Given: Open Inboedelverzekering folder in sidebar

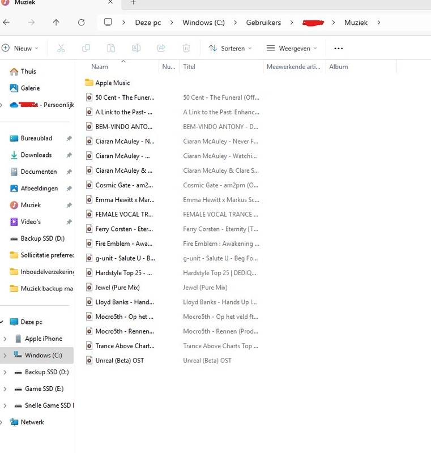Looking at the screenshot, I should point(41,272).
